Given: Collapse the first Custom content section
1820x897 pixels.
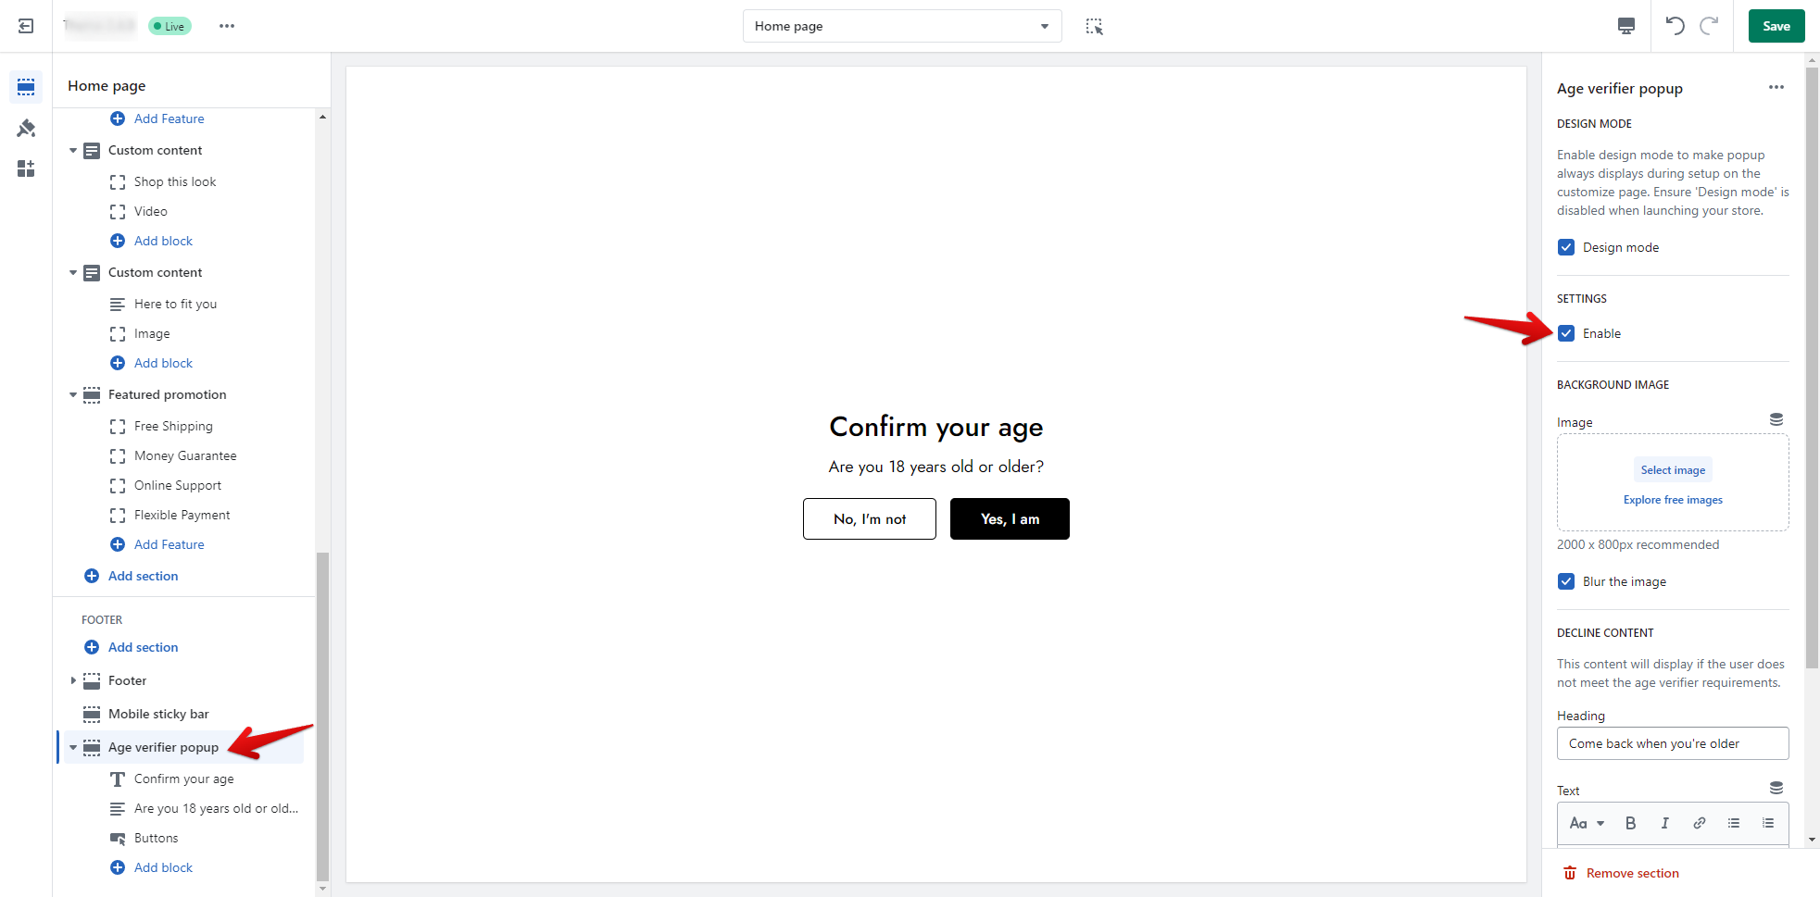Looking at the screenshot, I should tap(73, 150).
